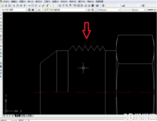Open the 工具(T) menu
Viewport: 157px width, 121px height.
(47, 2)
